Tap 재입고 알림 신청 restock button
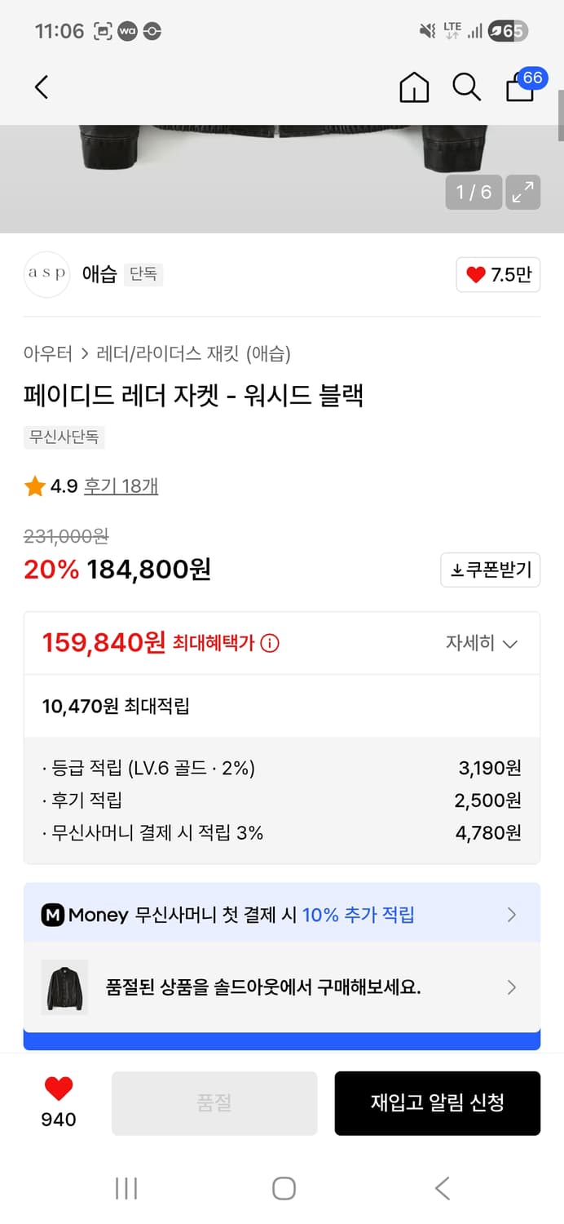Viewport: 564px width, 1224px height. click(437, 1102)
